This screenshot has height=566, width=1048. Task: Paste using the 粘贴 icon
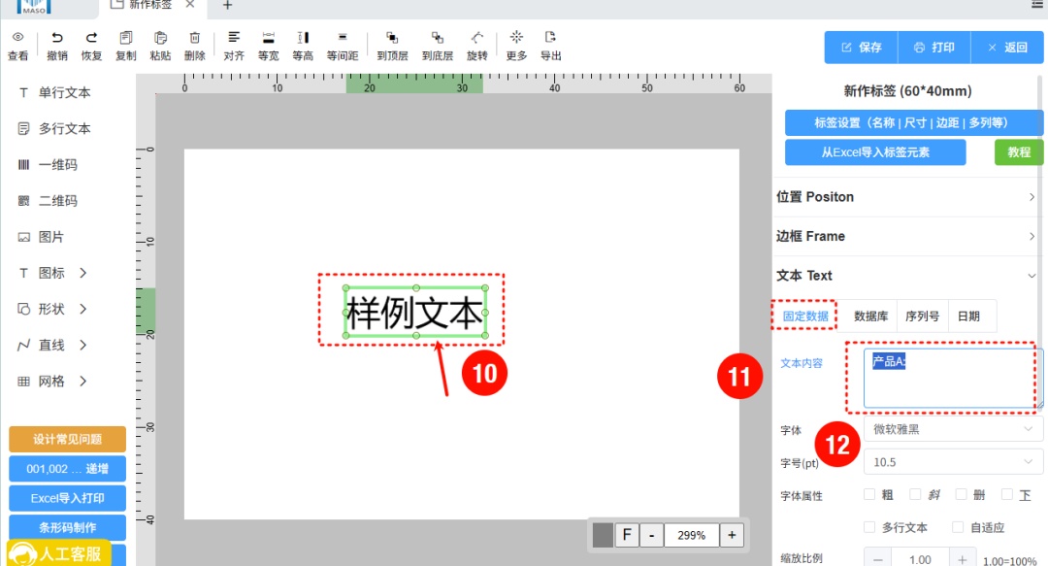(160, 38)
